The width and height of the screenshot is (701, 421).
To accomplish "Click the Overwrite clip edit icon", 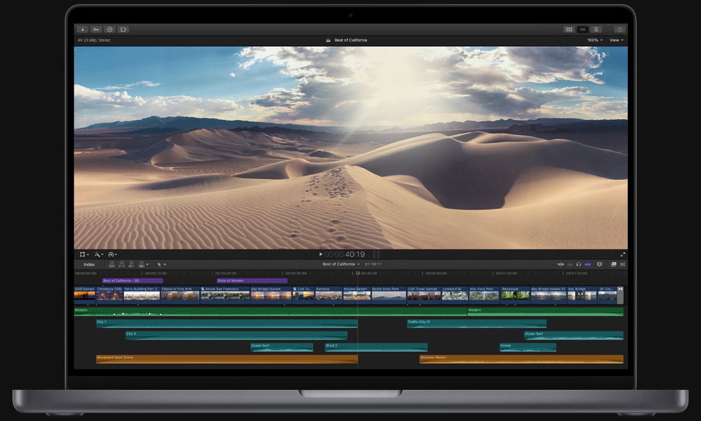I will [x=141, y=265].
